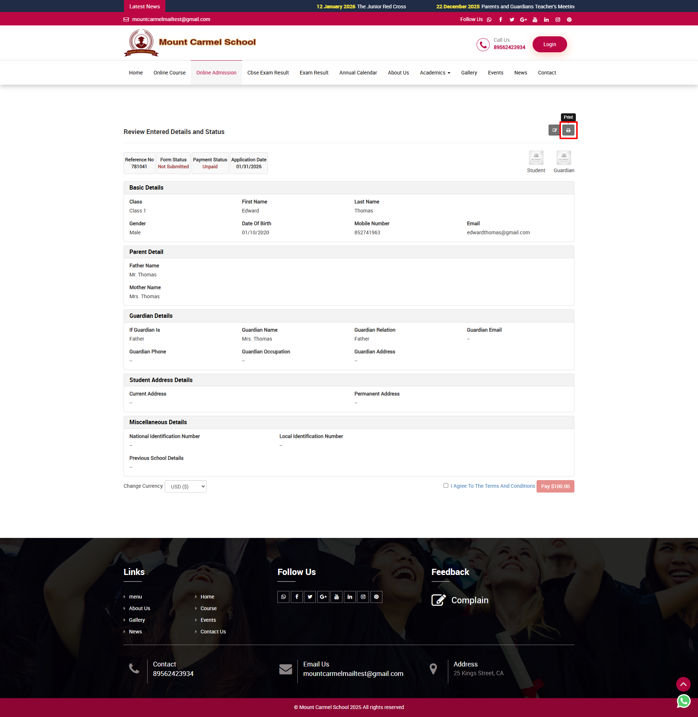
Task: Click the Login button
Action: [x=549, y=44]
